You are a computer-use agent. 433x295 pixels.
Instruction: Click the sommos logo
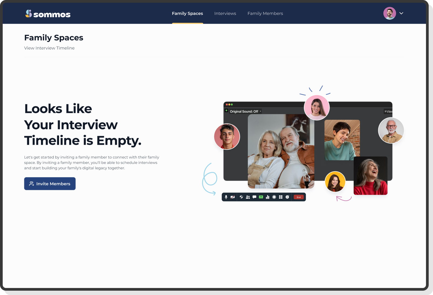click(48, 14)
